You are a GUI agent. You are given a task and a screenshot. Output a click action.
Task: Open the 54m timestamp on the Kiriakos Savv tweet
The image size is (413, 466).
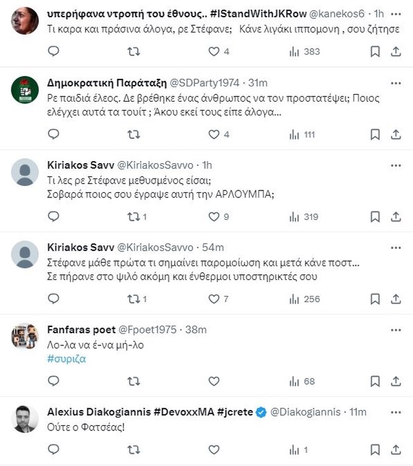pos(212,247)
